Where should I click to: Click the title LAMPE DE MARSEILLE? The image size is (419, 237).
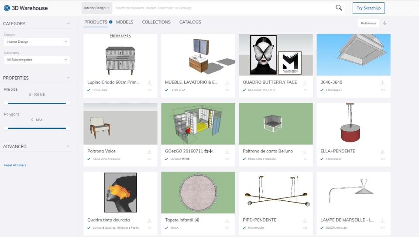[347, 220]
